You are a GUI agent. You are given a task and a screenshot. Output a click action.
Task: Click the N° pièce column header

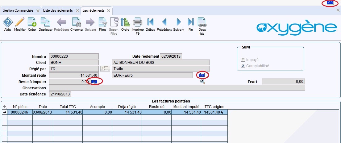coord(20,107)
